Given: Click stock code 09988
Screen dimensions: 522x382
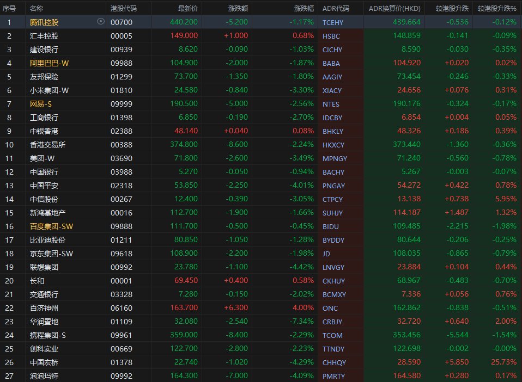Looking at the screenshot, I should coord(121,63).
